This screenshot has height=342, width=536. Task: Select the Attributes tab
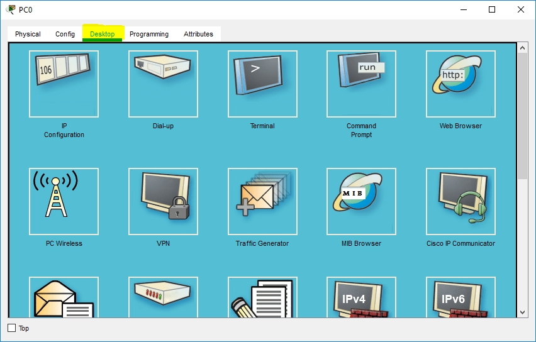click(x=198, y=34)
